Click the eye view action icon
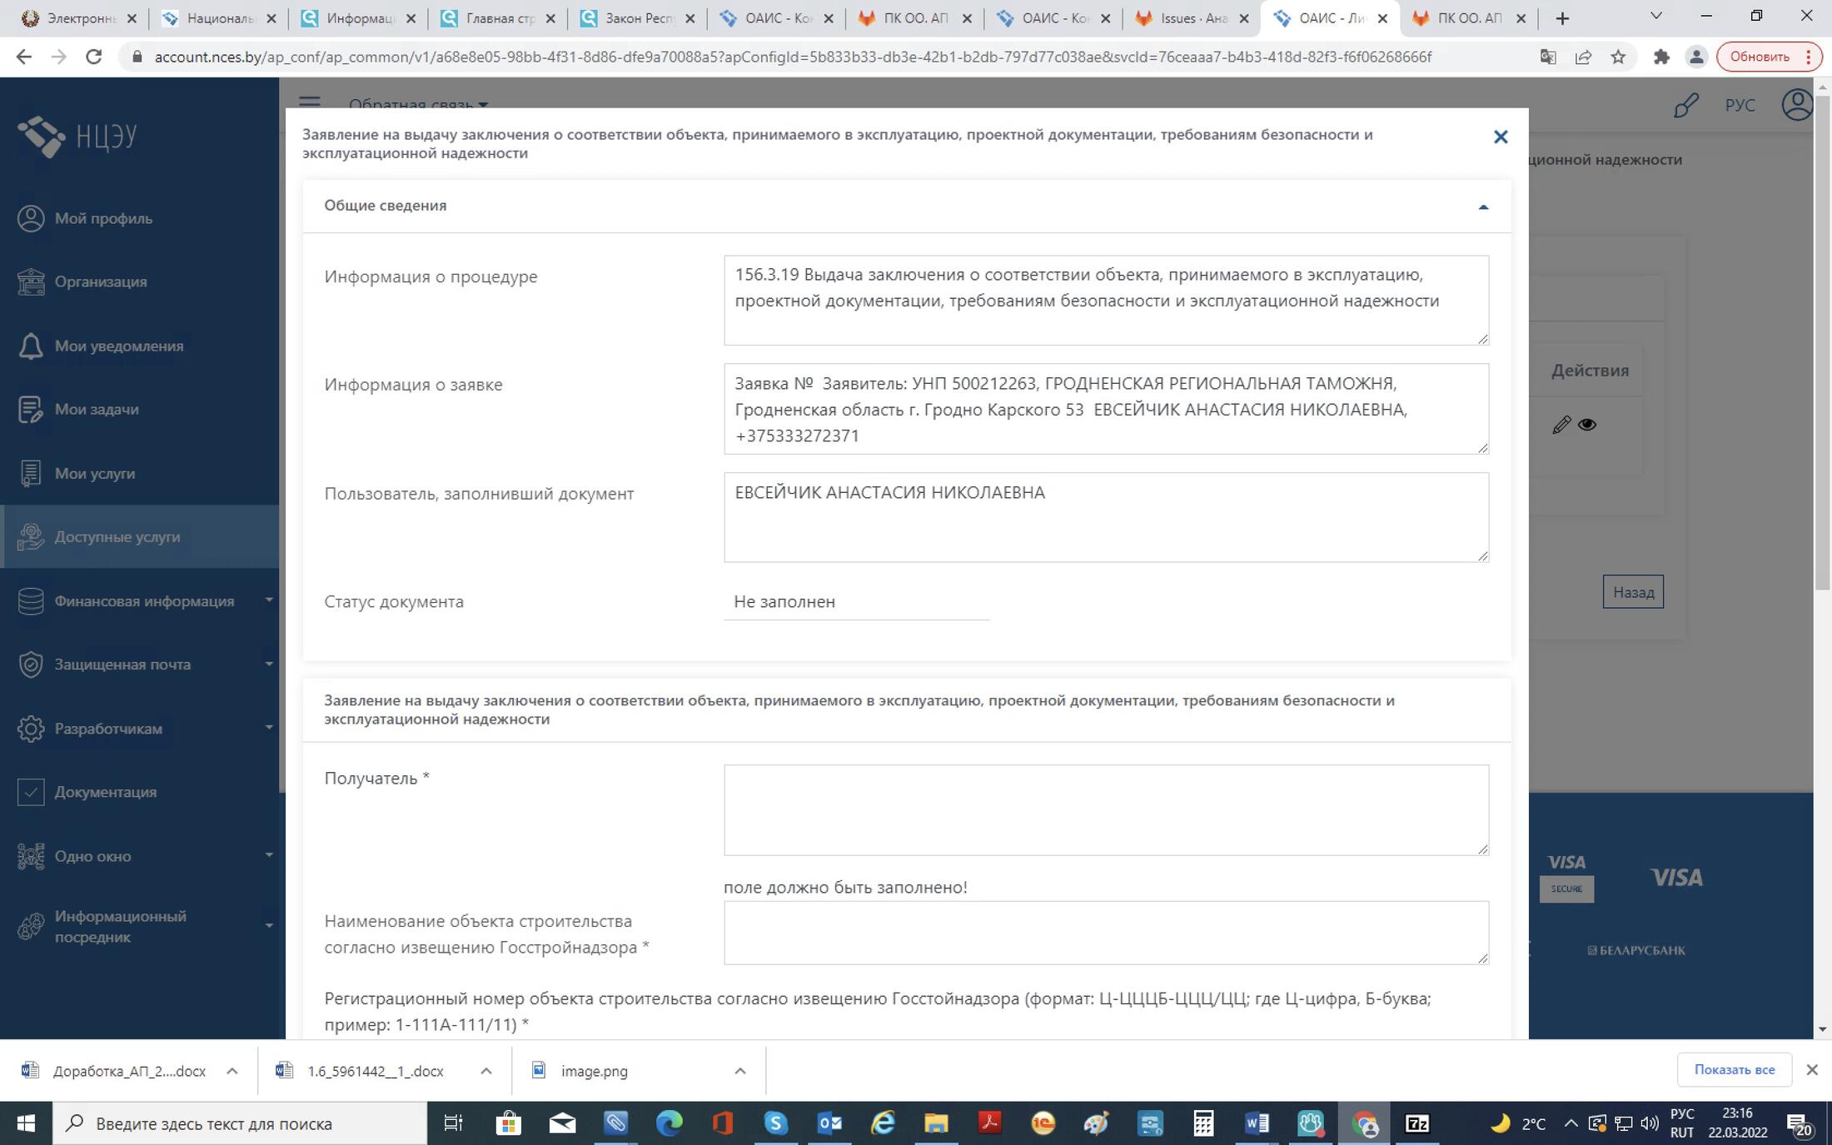 pyautogui.click(x=1587, y=425)
